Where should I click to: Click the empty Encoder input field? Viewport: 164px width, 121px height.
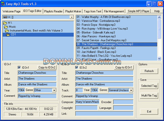pyautogui.click(x=123, y=102)
